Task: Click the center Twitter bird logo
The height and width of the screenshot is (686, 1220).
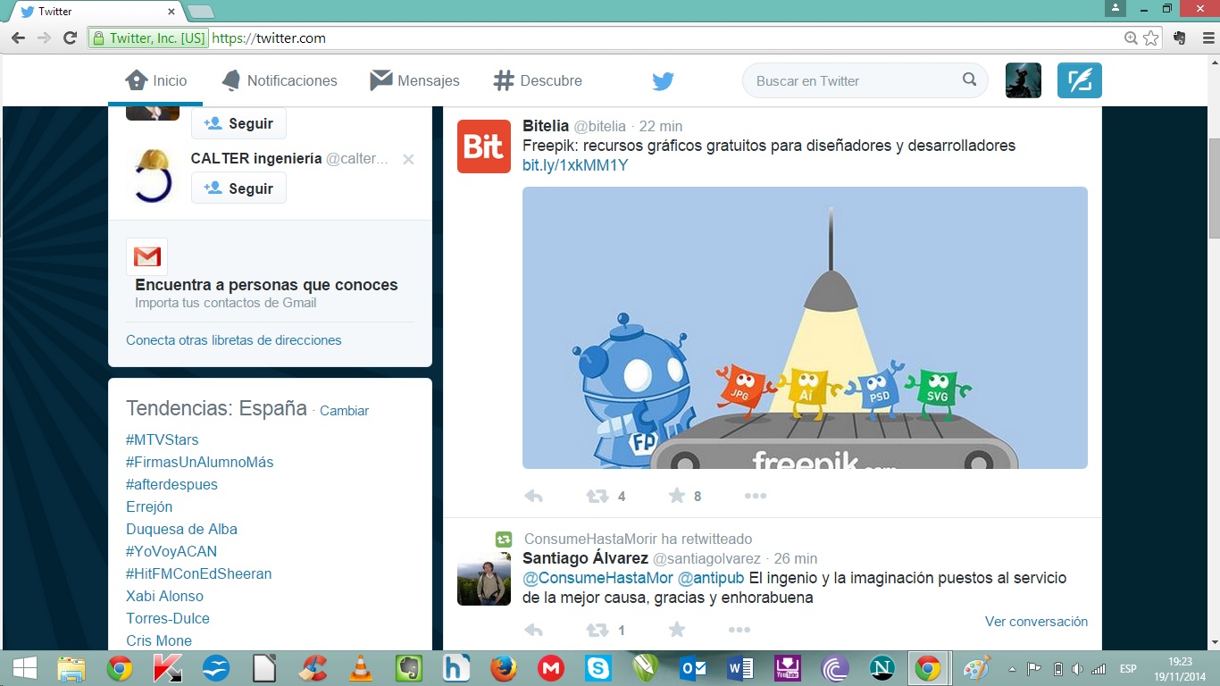Action: [663, 81]
